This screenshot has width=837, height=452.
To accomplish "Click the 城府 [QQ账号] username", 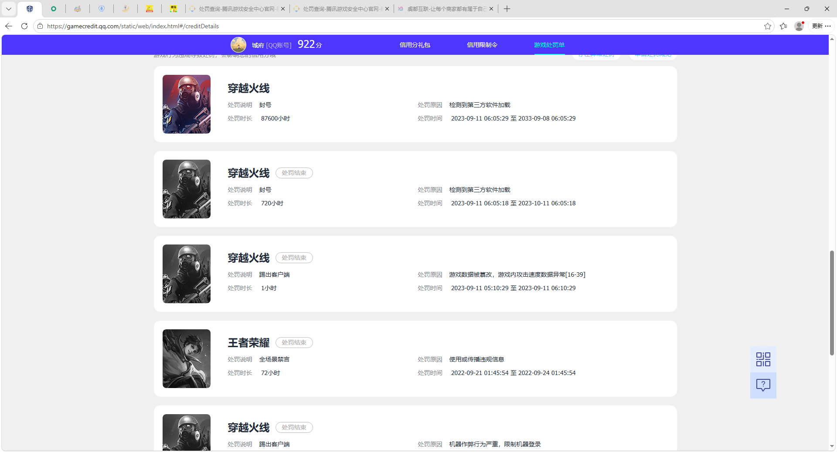I will coord(272,45).
